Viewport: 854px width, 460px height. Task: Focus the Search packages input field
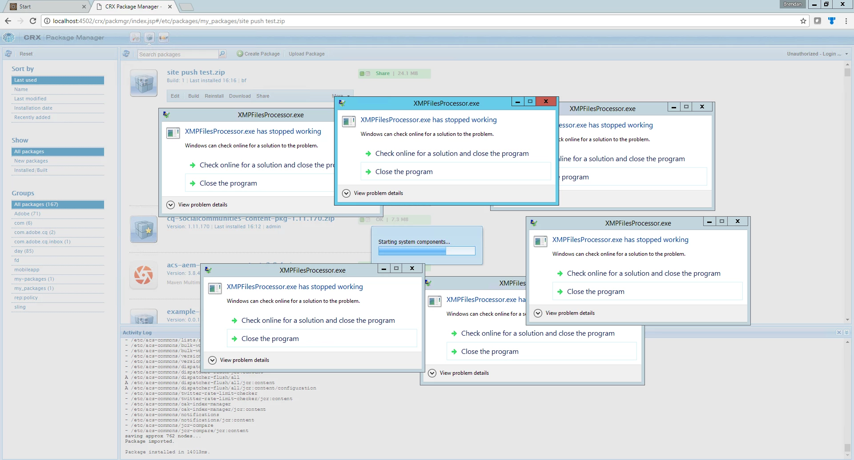(178, 54)
